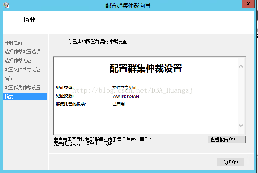
Task: Click the 你已成功配置群集的仲裁设置 message
Action: coord(99,41)
